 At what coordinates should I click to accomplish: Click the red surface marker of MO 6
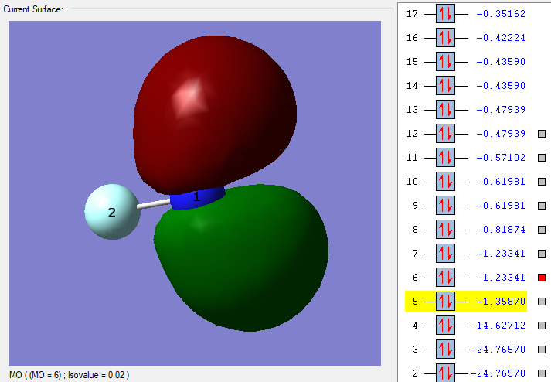point(542,278)
